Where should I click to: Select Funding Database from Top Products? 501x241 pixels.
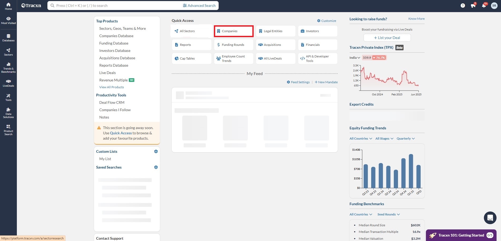tap(114, 43)
